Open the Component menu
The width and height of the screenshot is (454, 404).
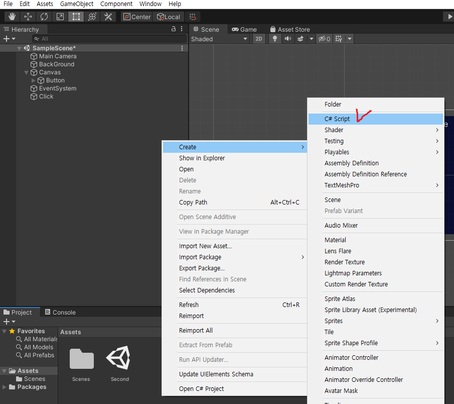(116, 4)
